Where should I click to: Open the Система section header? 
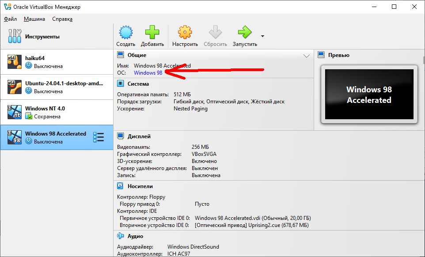tap(138, 84)
